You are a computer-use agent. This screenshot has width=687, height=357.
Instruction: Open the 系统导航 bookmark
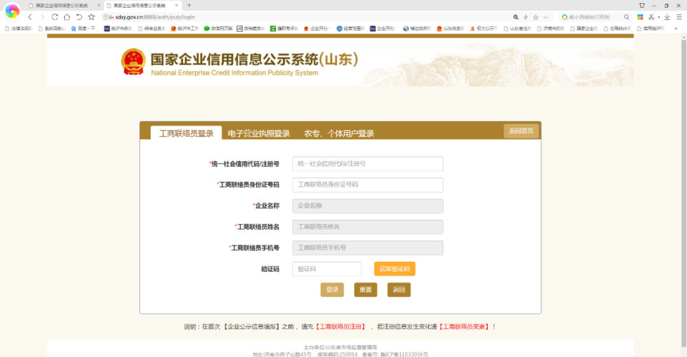[52, 29]
